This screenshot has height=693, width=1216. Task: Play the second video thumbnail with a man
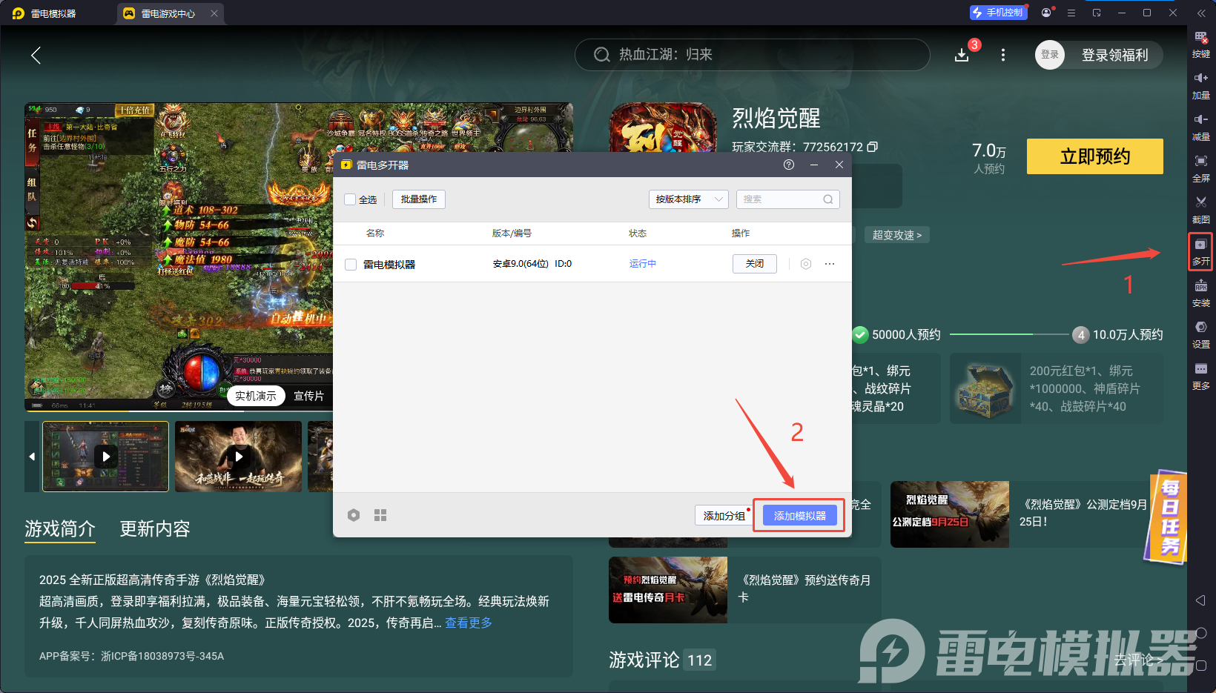pyautogui.click(x=238, y=457)
